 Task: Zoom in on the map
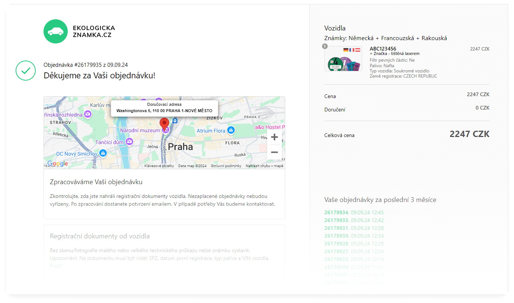(x=274, y=137)
